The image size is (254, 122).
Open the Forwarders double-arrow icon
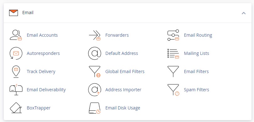(x=95, y=35)
